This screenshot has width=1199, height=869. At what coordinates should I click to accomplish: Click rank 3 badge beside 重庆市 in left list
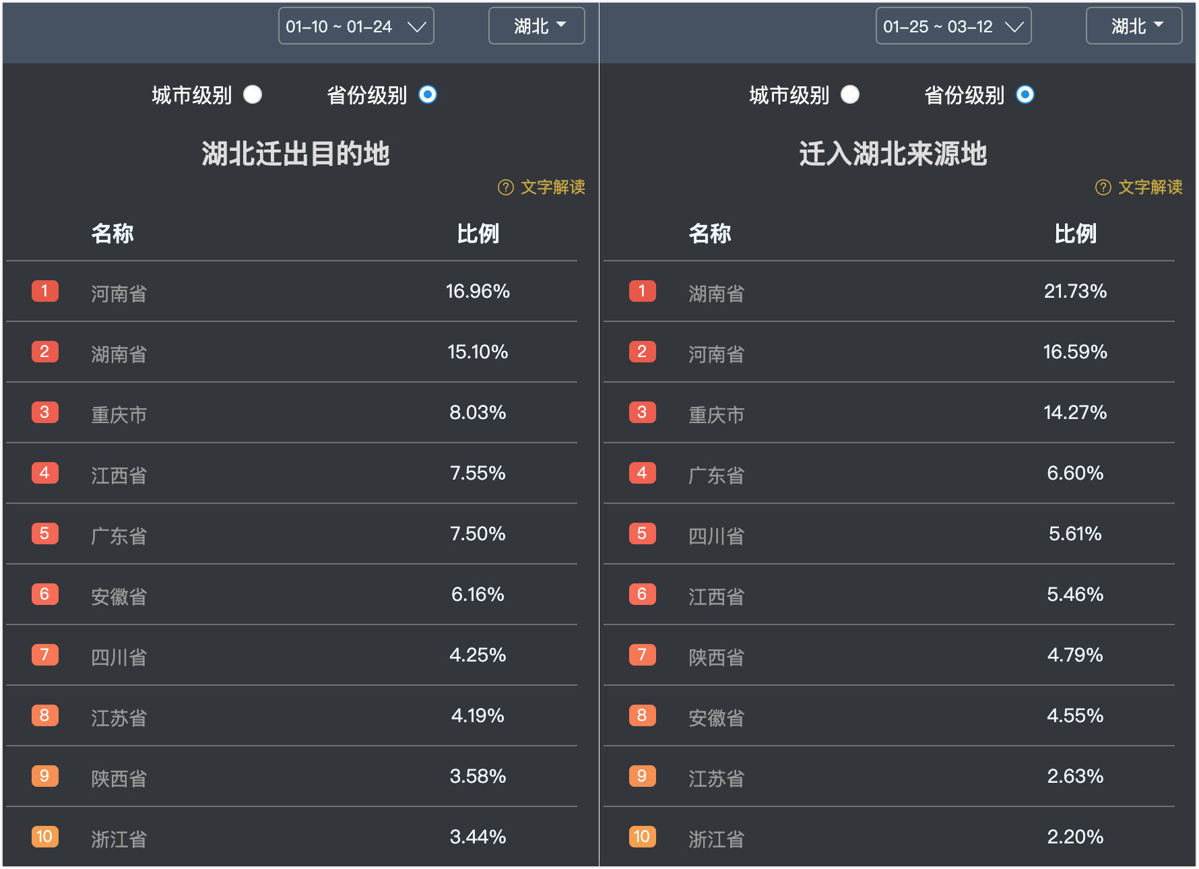click(x=45, y=412)
